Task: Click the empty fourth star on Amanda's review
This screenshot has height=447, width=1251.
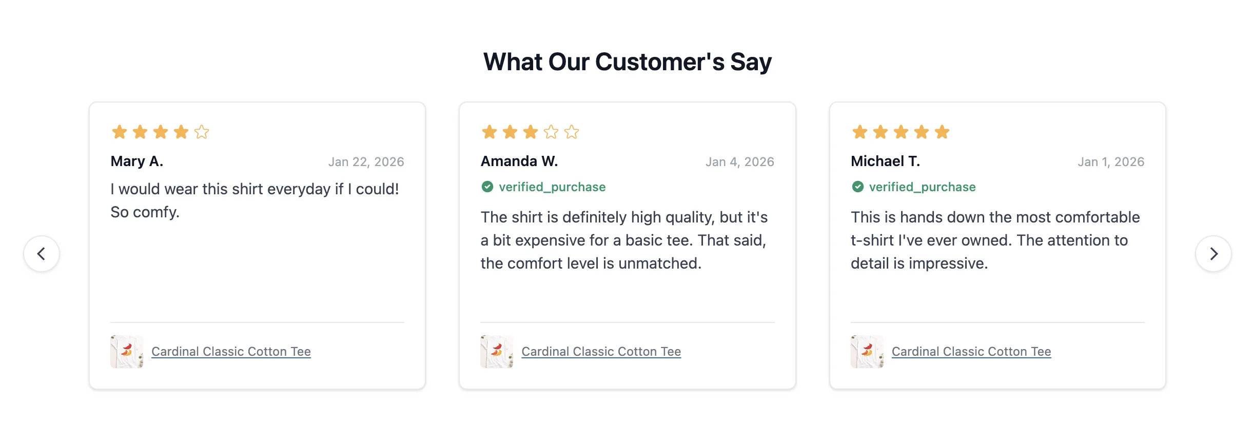Action: tap(551, 132)
